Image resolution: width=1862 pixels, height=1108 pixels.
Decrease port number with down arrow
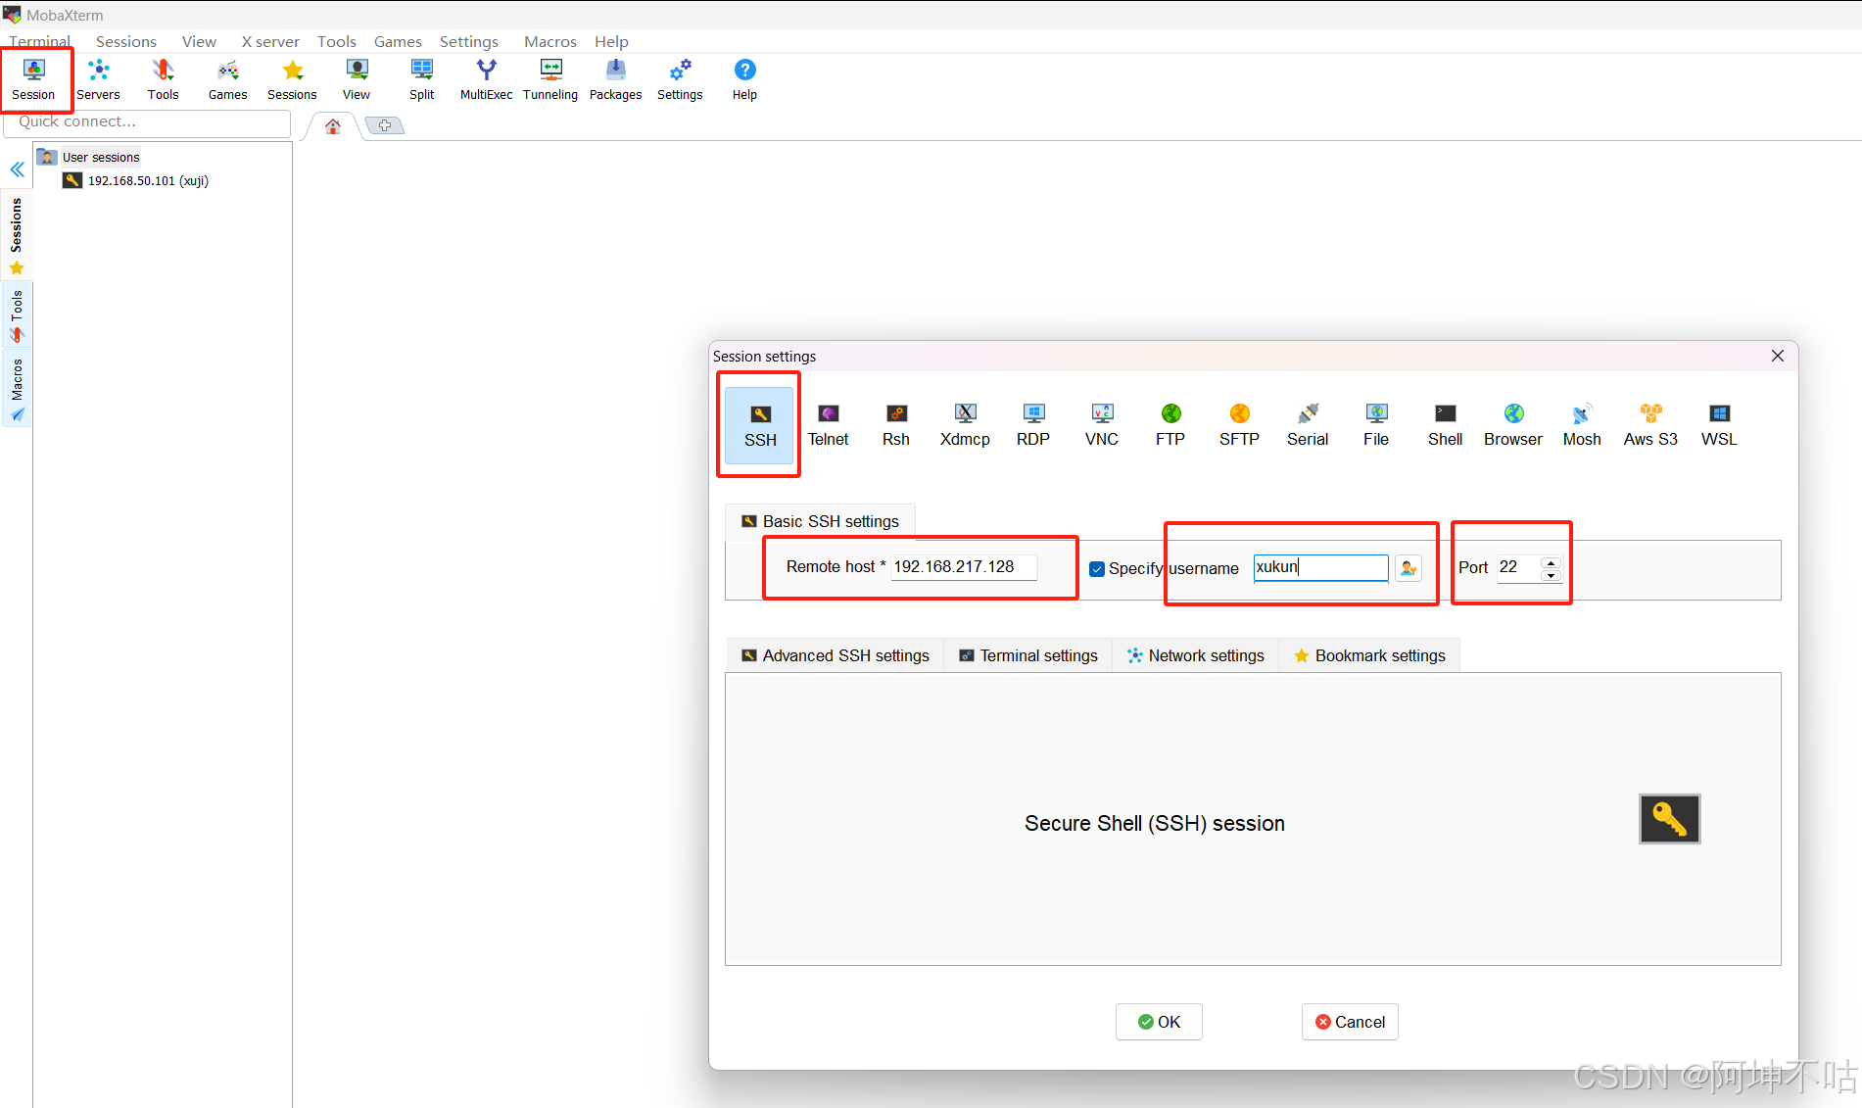coord(1551,575)
